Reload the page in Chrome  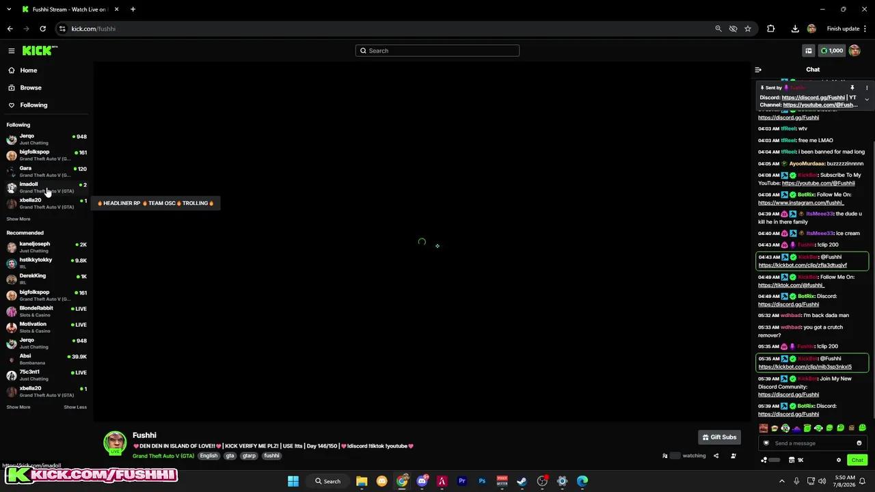[42, 29]
